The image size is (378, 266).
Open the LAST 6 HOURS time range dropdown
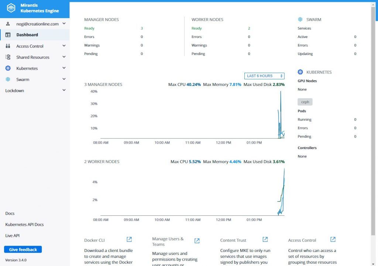coord(264,76)
